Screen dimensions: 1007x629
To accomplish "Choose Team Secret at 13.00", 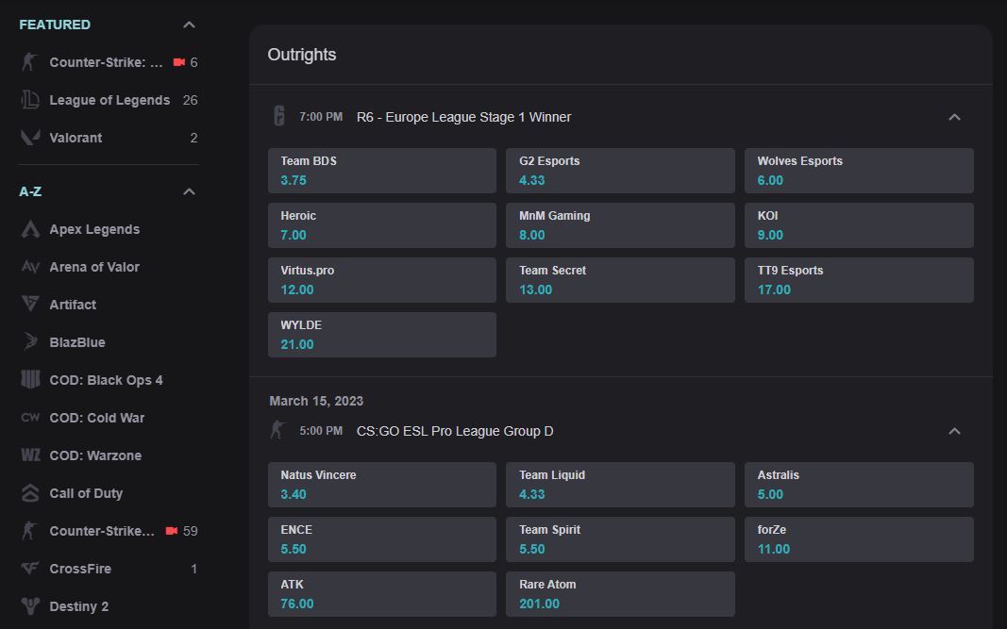I will coord(620,280).
